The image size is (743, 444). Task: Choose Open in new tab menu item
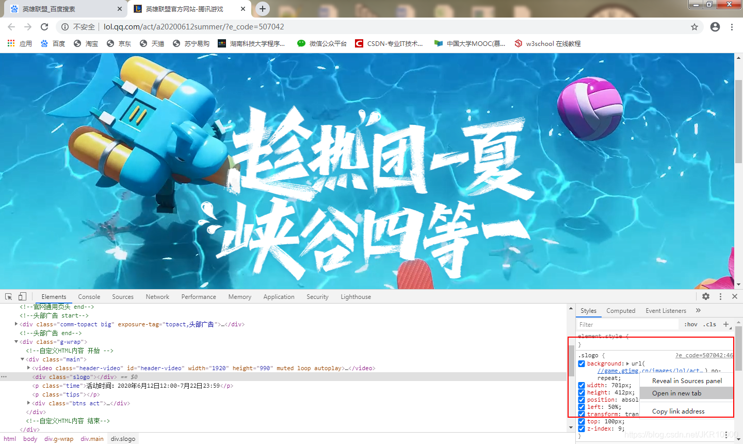(x=686, y=393)
